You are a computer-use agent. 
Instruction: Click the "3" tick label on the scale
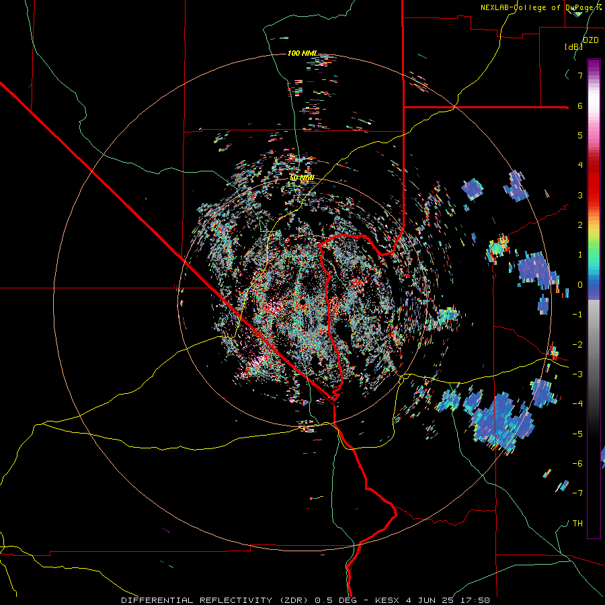pyautogui.click(x=580, y=195)
